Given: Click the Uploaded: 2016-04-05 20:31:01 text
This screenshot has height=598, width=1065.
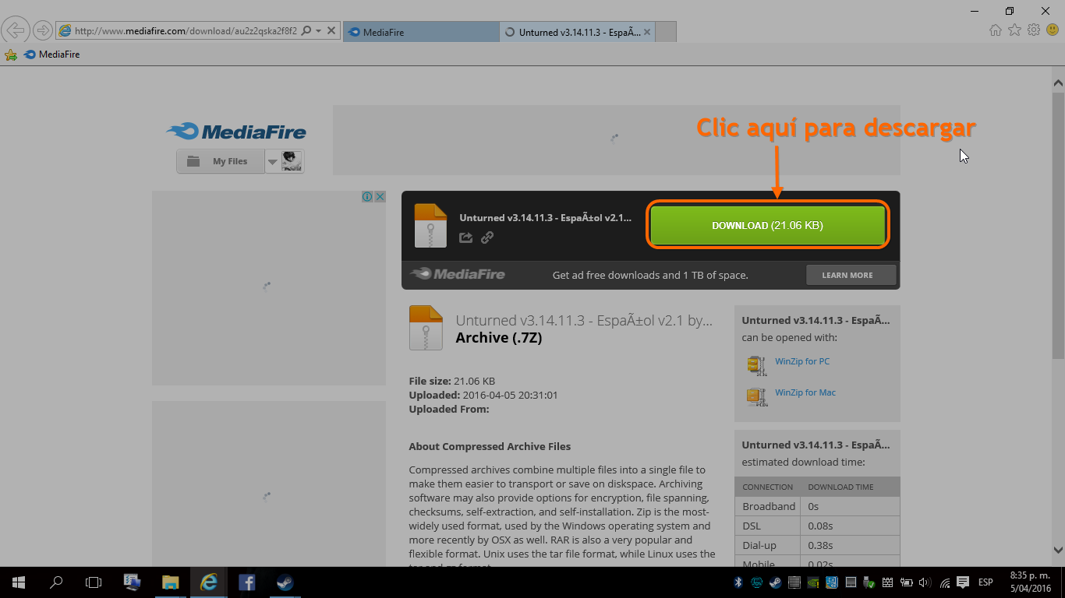Looking at the screenshot, I should 483,396.
